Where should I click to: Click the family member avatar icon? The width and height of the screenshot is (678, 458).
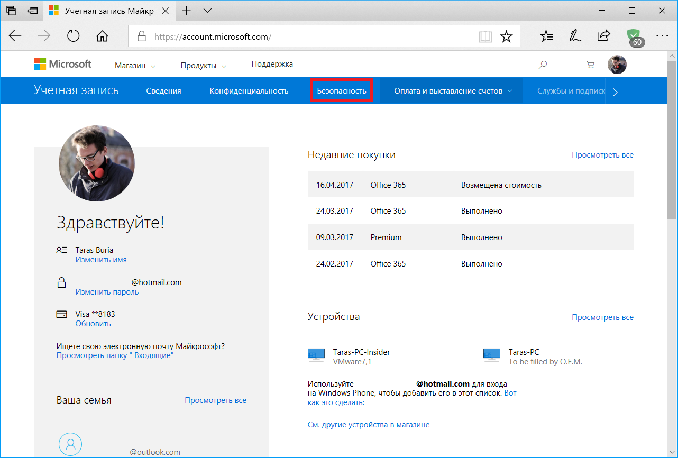[x=70, y=445]
